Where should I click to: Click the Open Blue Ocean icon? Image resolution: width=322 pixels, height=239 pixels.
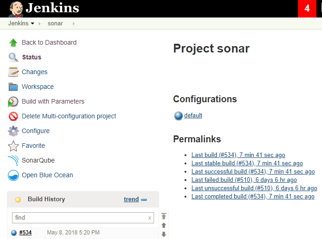13,175
